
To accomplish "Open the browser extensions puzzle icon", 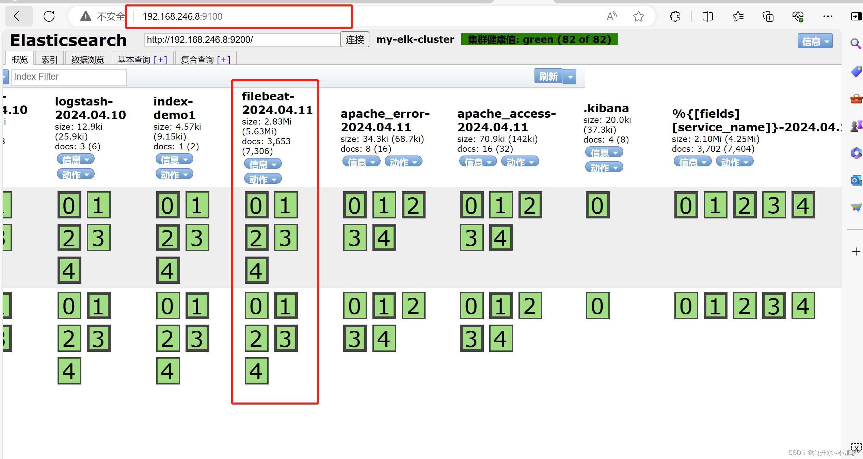I will (675, 16).
